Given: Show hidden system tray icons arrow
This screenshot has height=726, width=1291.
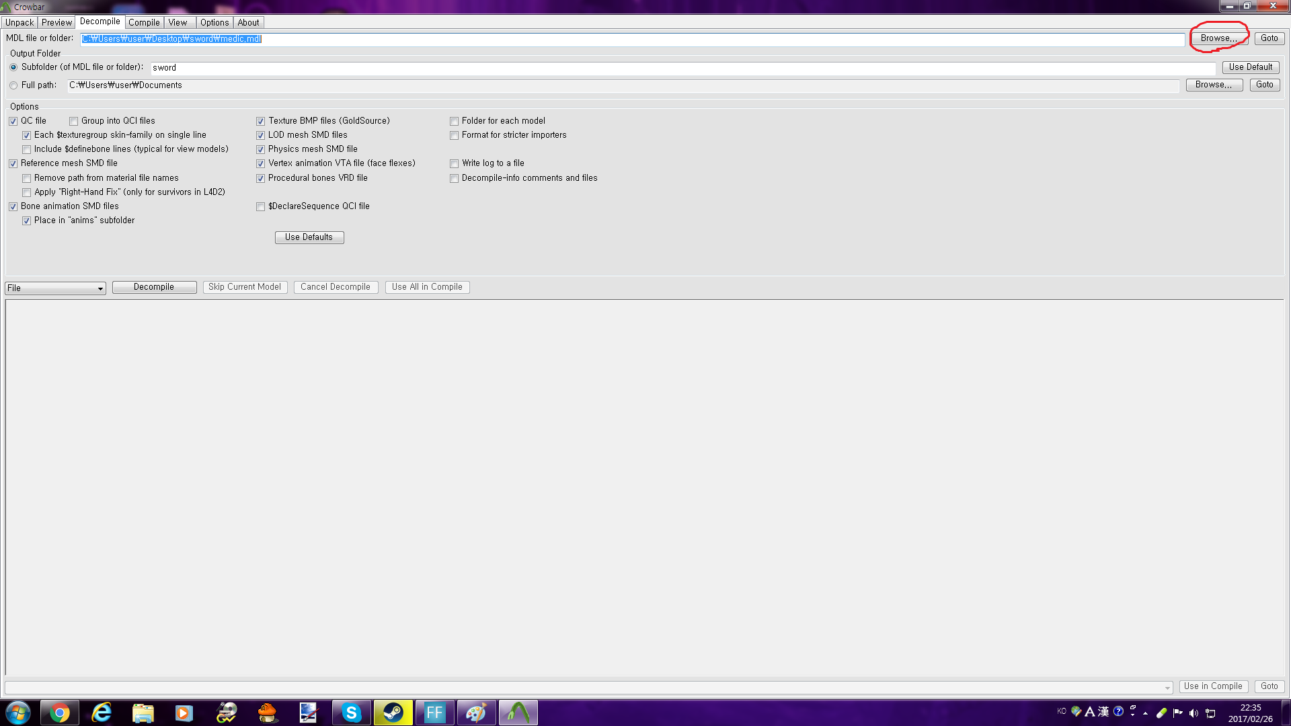Looking at the screenshot, I should 1145,713.
